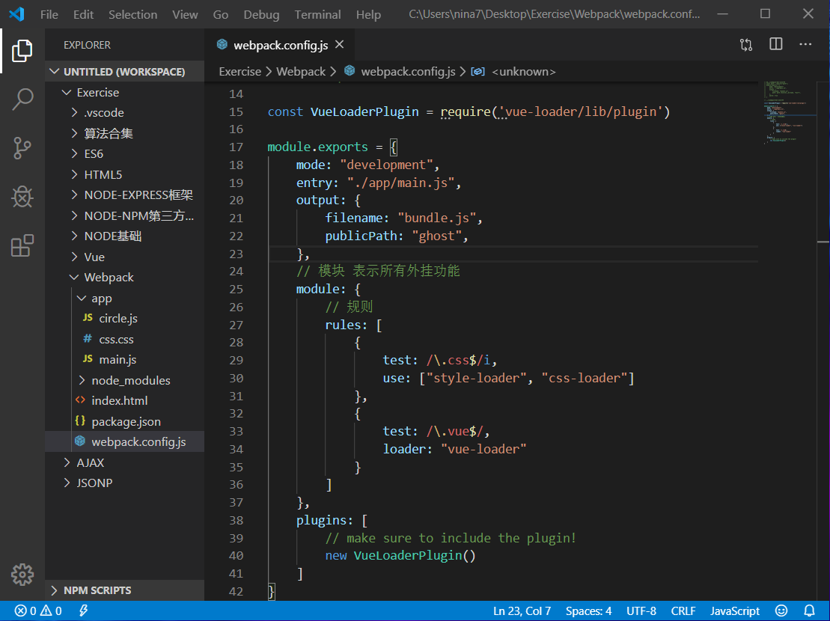
Task: Open css.css in the explorer
Action: 124,340
